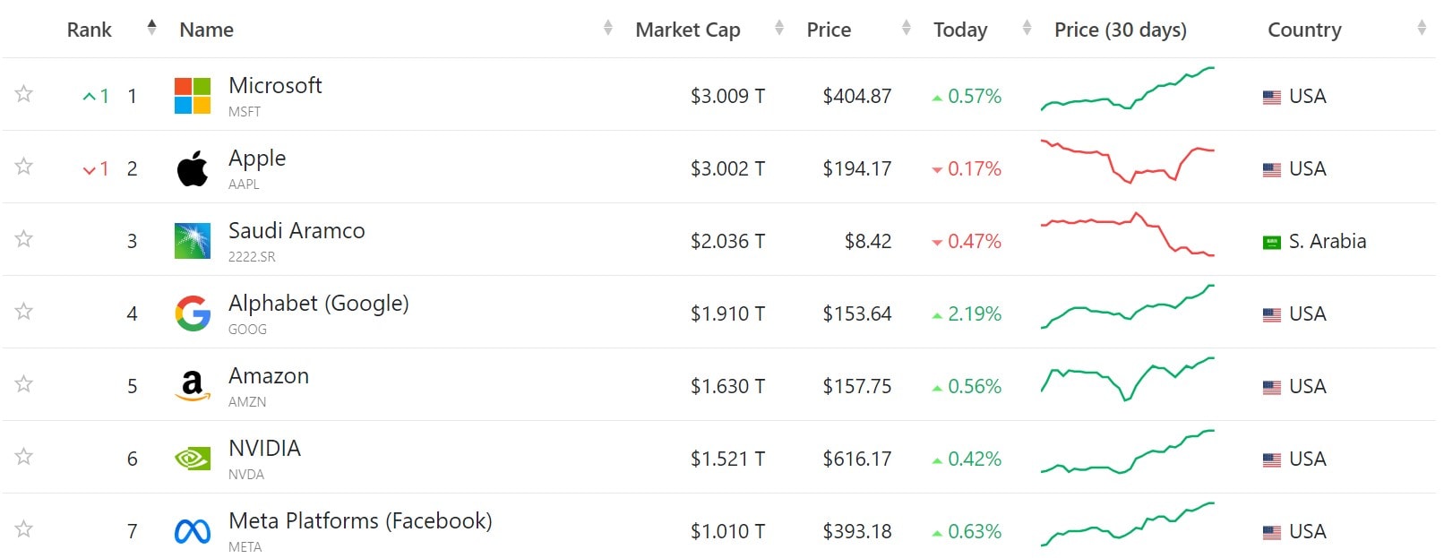Click the Google G logo
1444x558 pixels.
[193, 313]
